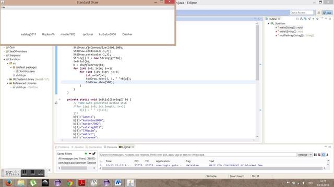The width and height of the screenshot is (334, 187).
Task: Click the first Outline toolbar icon (collapse all)
Action: 297,19
